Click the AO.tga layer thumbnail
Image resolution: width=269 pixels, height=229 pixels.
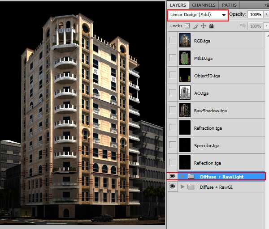click(185, 93)
